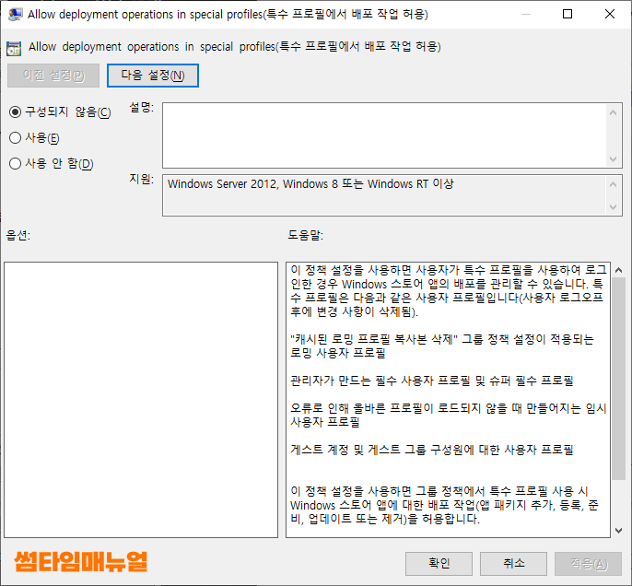632x586 pixels.
Task: Minimize the policy dialog window
Action: pos(525,15)
